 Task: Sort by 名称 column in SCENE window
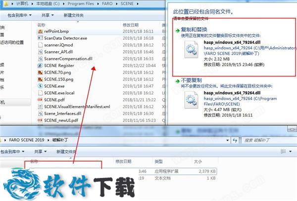[42, 25]
